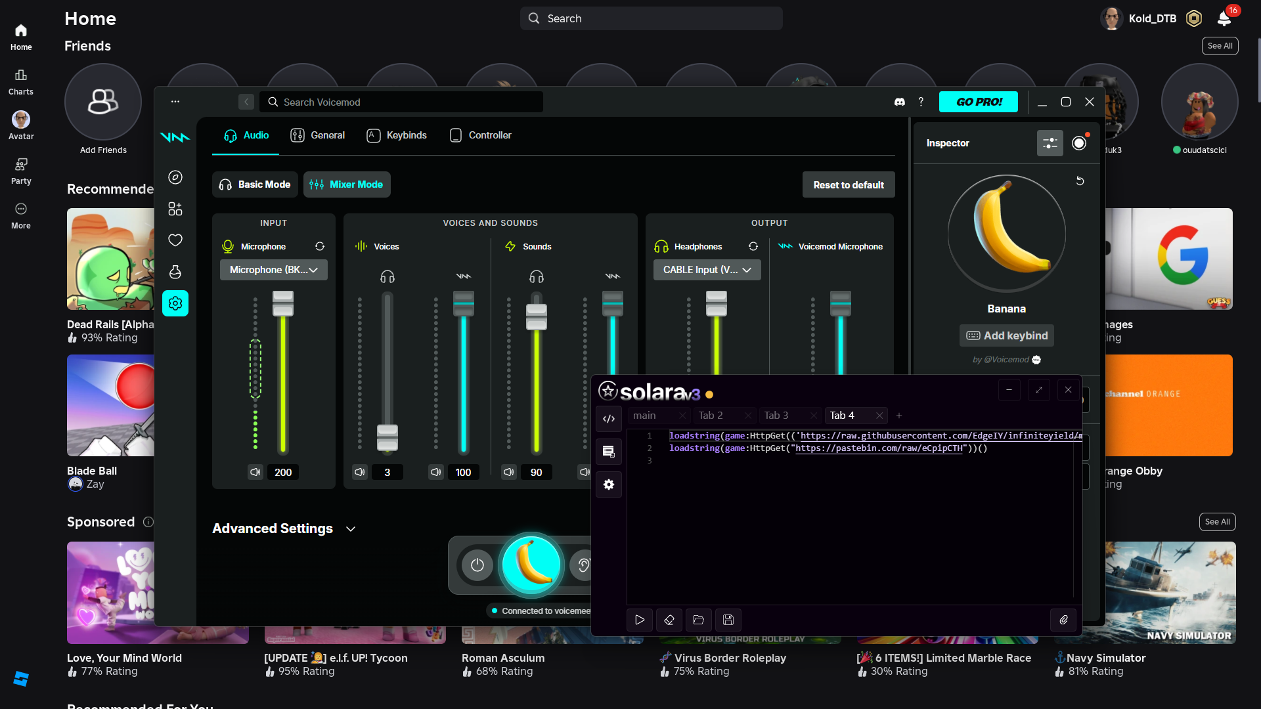This screenshot has height=709, width=1261.
Task: Save script with the floppy disk icon
Action: (x=728, y=620)
